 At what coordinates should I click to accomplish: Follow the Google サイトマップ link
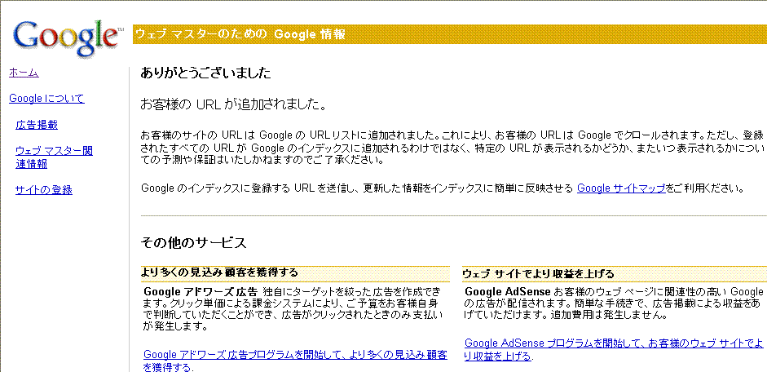tap(621, 188)
